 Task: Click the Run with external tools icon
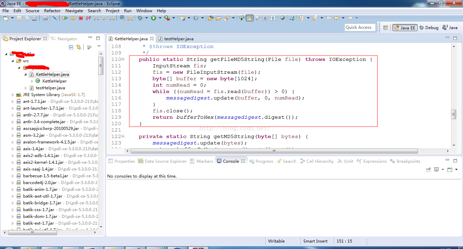click(167, 18)
